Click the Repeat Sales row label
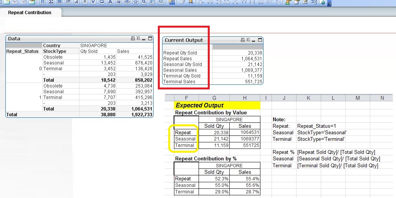 (x=177, y=58)
